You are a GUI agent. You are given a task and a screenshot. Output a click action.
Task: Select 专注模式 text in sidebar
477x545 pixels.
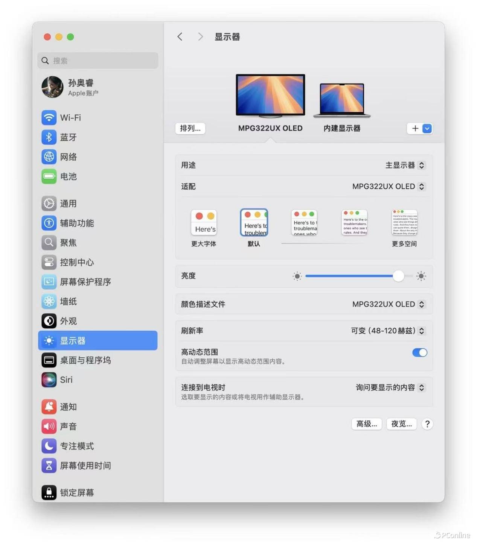coord(77,446)
